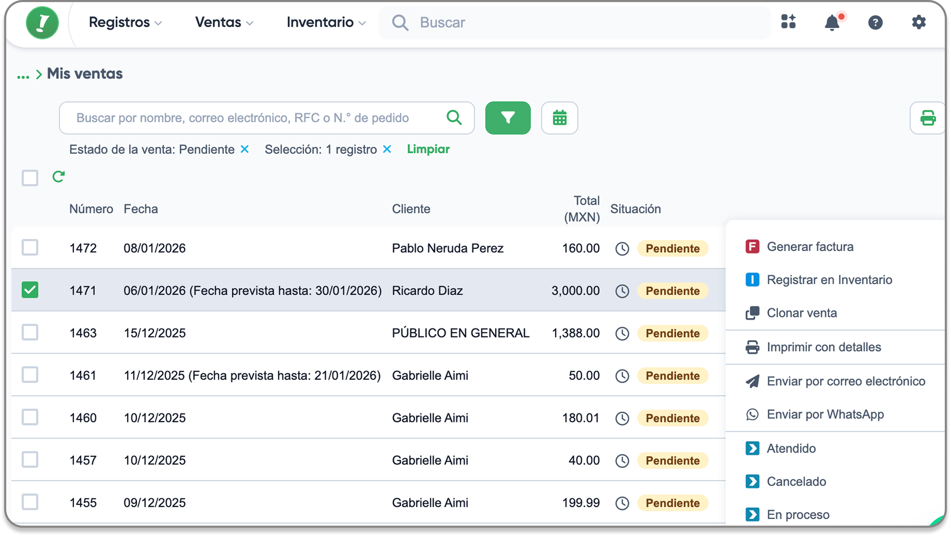Focus the Buscar por nombre search box

pos(266,118)
